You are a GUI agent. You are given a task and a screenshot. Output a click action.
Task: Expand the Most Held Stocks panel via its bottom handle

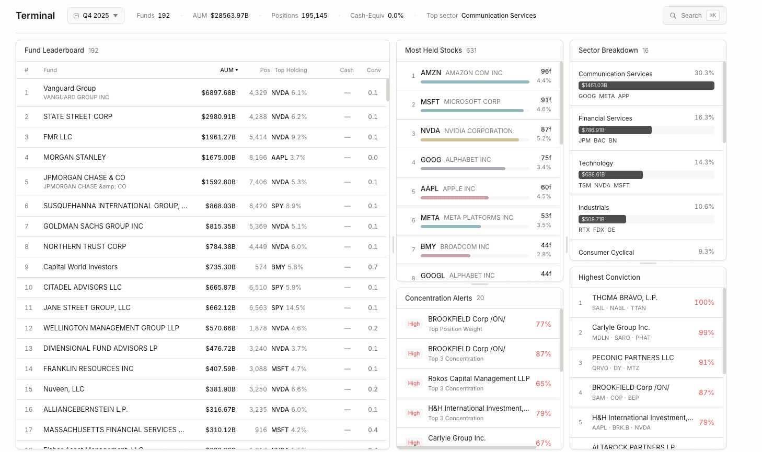[x=478, y=284]
